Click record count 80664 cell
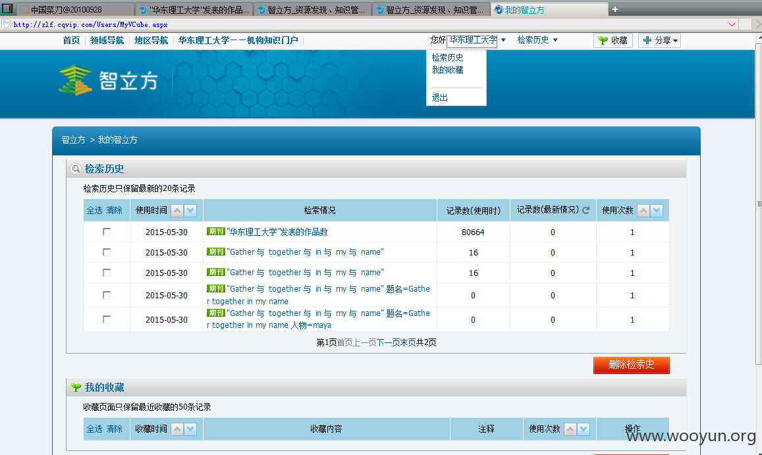 click(473, 232)
